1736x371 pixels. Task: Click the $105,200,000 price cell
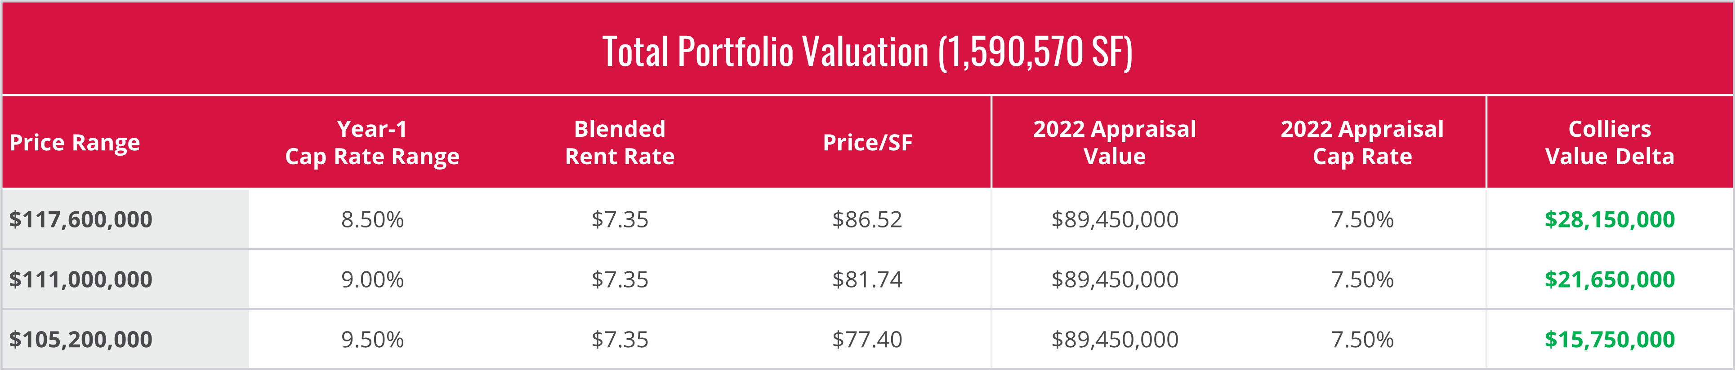coord(81,340)
